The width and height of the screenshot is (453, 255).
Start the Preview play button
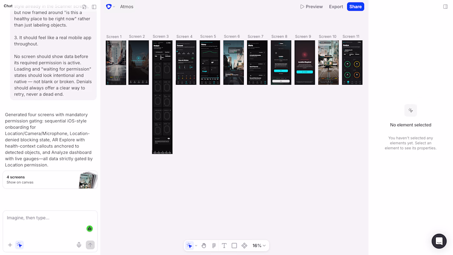pos(311,7)
